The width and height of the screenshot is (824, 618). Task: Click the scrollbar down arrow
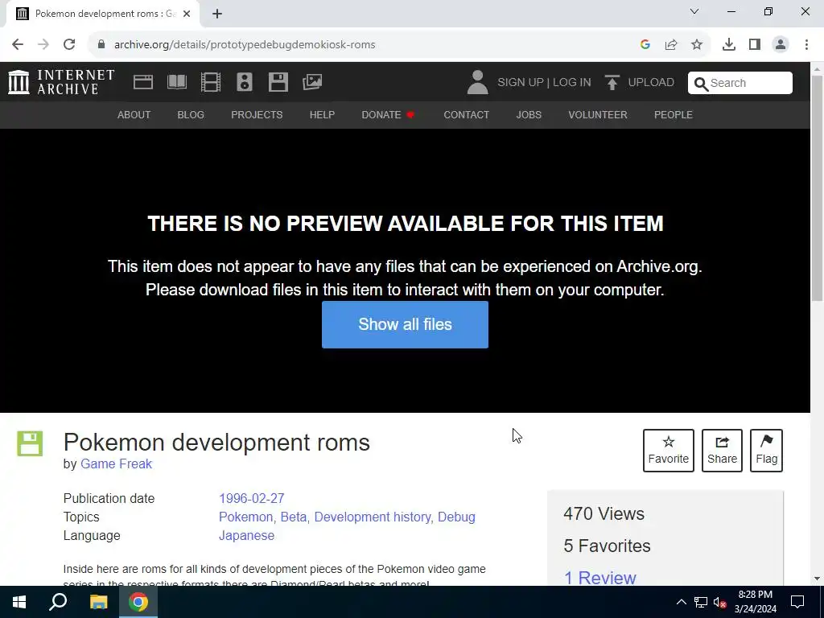818,579
